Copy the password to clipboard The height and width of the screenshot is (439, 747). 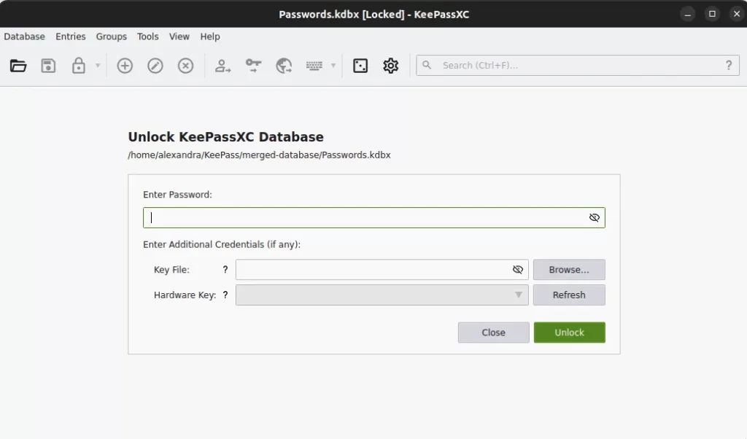(253, 66)
